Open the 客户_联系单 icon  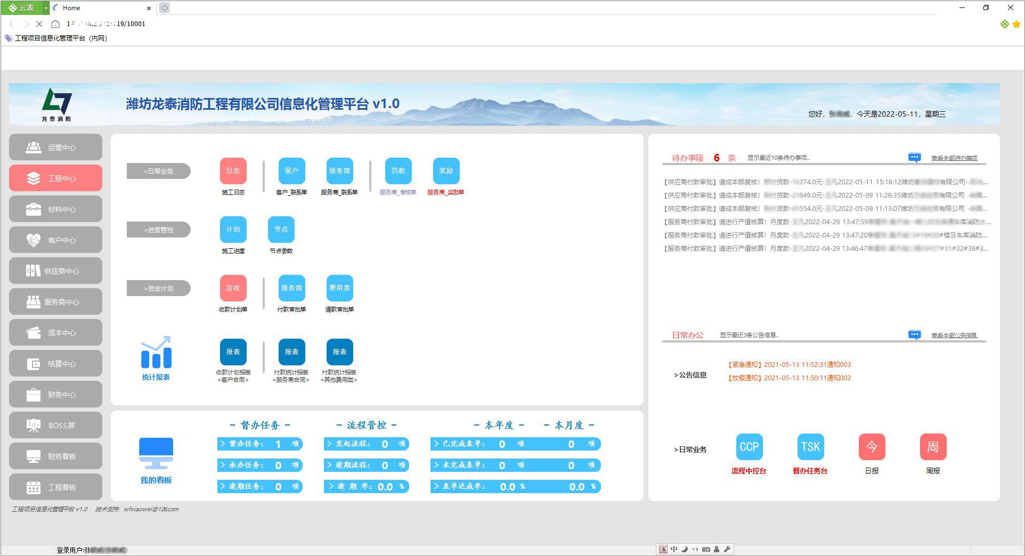291,171
